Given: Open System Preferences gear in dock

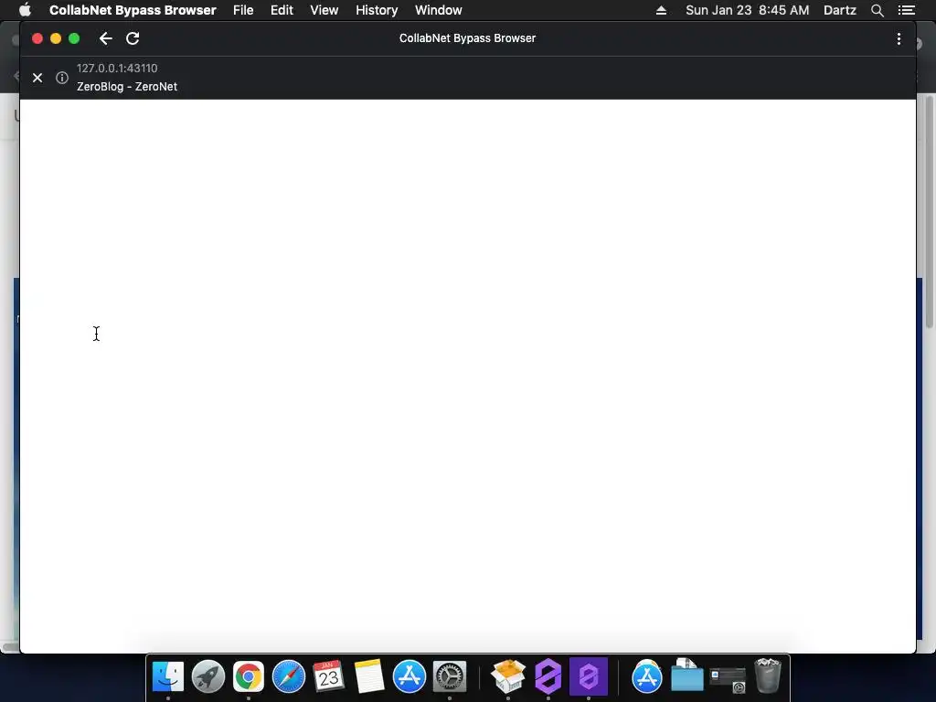Looking at the screenshot, I should click(450, 676).
